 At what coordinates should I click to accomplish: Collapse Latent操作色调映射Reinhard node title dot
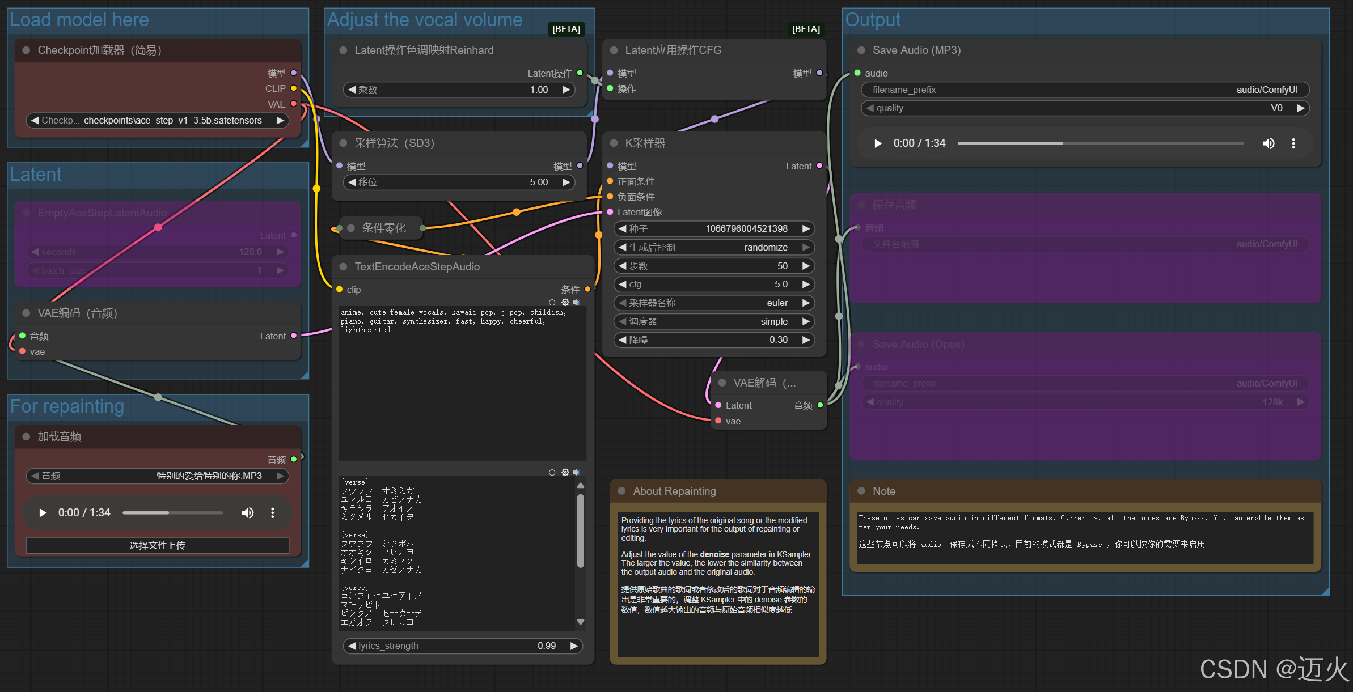(343, 50)
